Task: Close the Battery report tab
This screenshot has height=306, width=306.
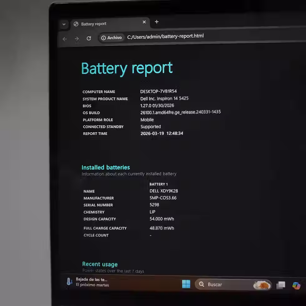Action: point(144,22)
